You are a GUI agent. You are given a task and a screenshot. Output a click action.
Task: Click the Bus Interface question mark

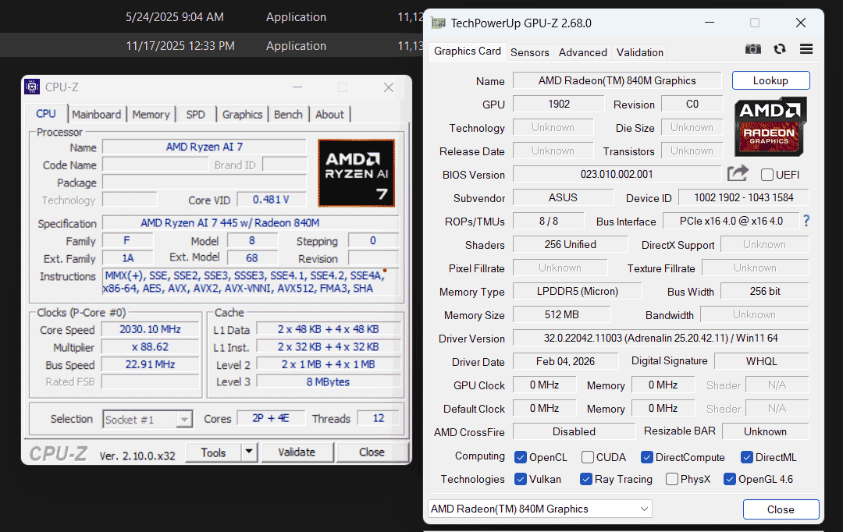pos(806,221)
